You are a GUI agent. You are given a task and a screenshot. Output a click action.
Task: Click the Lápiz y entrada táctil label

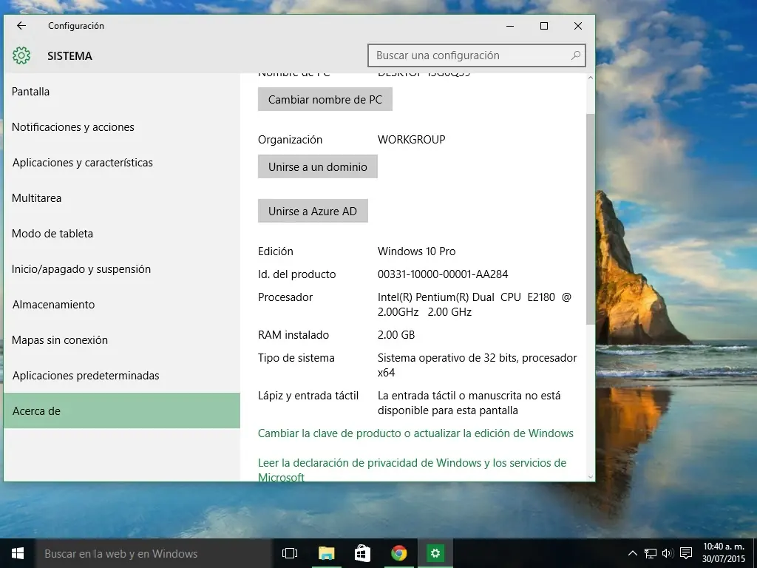coord(308,396)
